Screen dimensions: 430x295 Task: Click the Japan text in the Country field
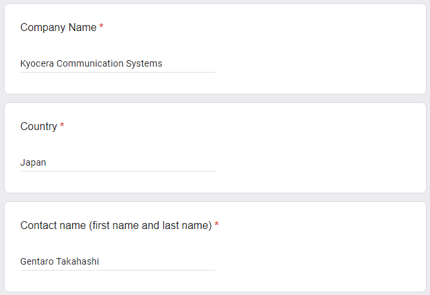click(33, 162)
